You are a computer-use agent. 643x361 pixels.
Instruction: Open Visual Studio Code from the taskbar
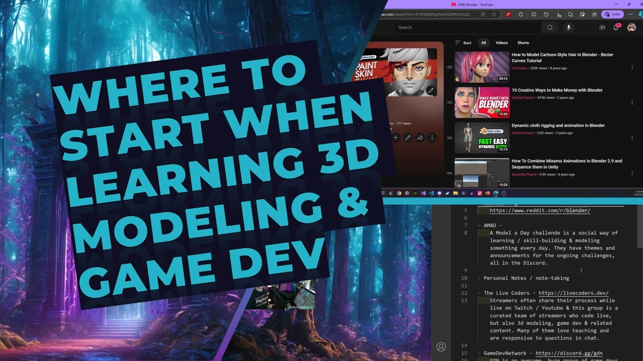point(432,193)
